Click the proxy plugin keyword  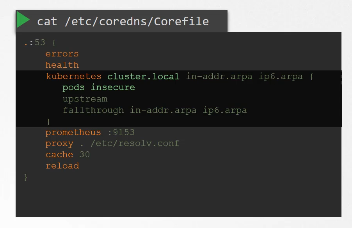(x=59, y=144)
